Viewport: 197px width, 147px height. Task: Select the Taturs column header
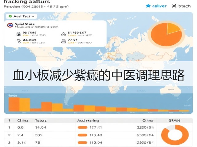pos(41,120)
